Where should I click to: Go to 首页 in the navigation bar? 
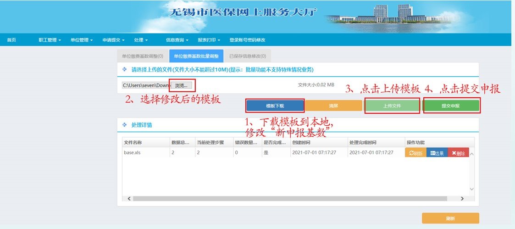coord(11,40)
